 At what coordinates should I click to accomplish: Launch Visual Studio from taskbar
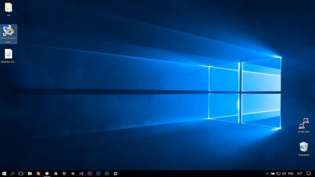point(81,174)
